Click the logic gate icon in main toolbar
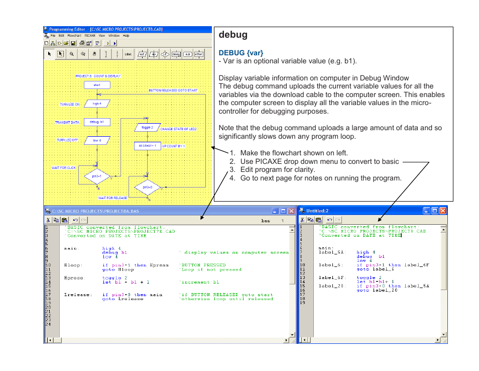The height and width of the screenshot is (371, 479). 59,43
